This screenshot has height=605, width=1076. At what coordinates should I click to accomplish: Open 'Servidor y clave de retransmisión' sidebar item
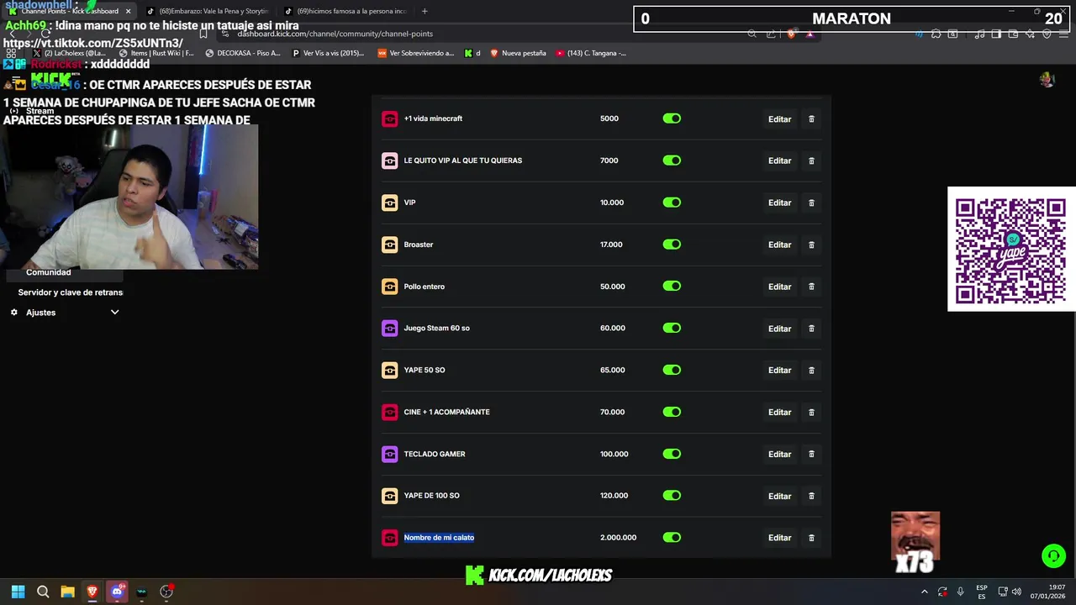[x=71, y=292]
